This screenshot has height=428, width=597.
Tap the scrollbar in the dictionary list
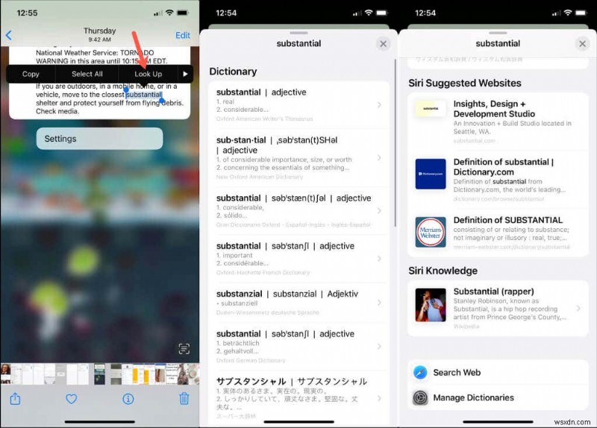(396, 142)
